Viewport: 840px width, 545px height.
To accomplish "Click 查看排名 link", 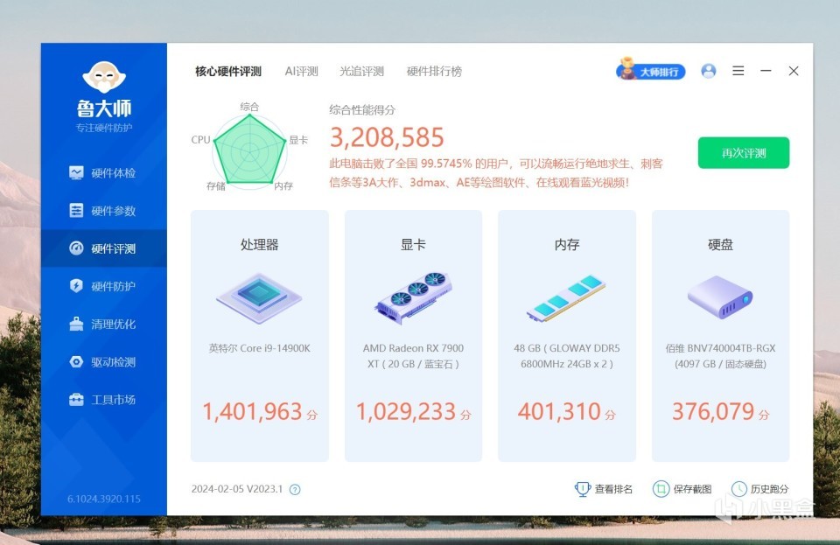I will point(613,489).
